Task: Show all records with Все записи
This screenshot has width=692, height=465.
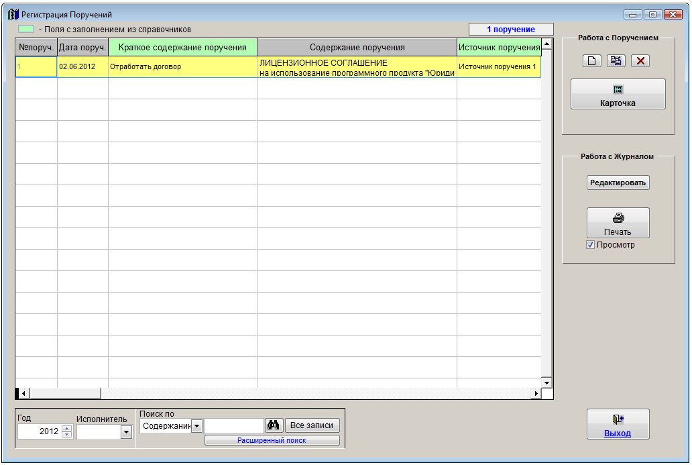Action: tap(312, 425)
